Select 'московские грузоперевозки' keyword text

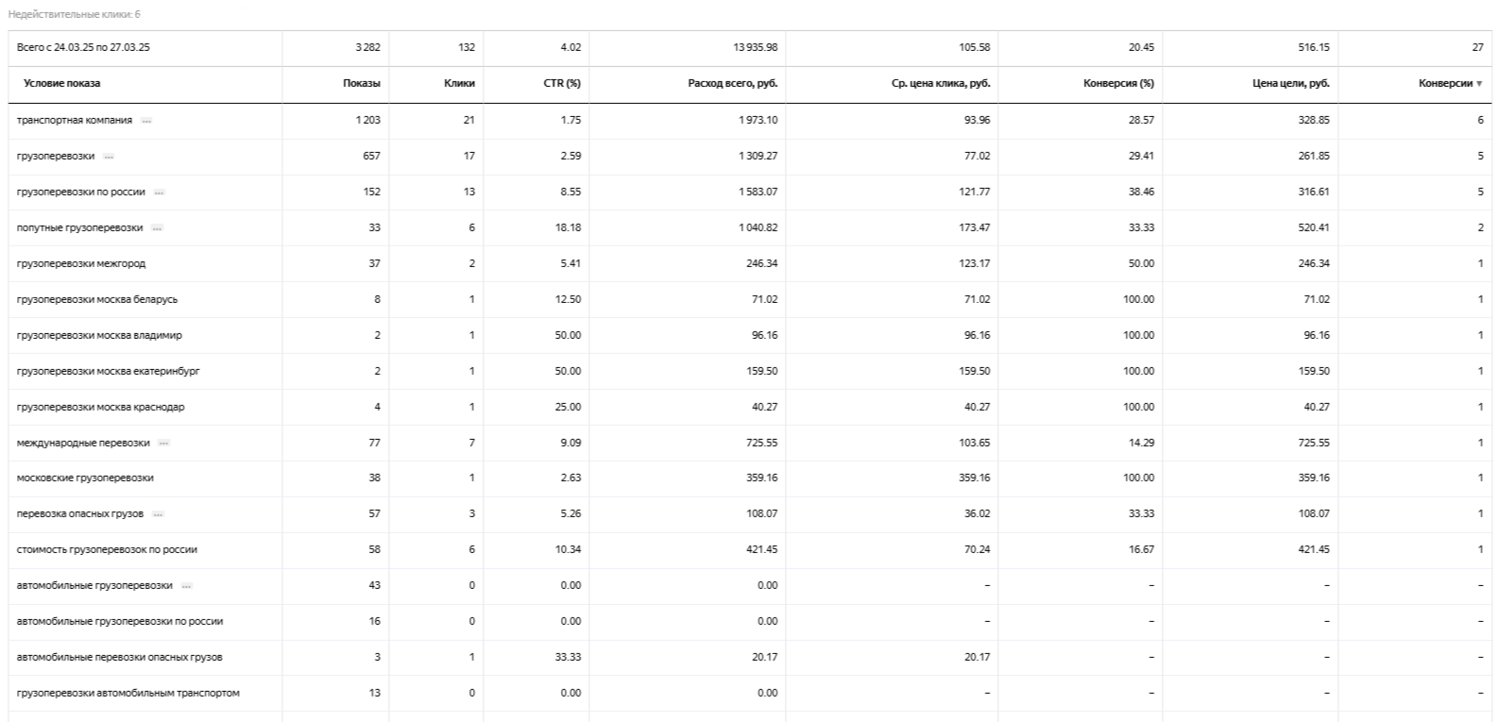pyautogui.click(x=85, y=478)
